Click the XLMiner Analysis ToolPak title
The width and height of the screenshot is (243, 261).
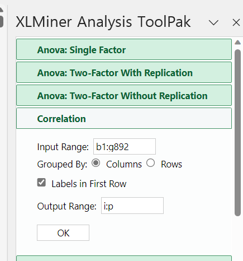103,22
